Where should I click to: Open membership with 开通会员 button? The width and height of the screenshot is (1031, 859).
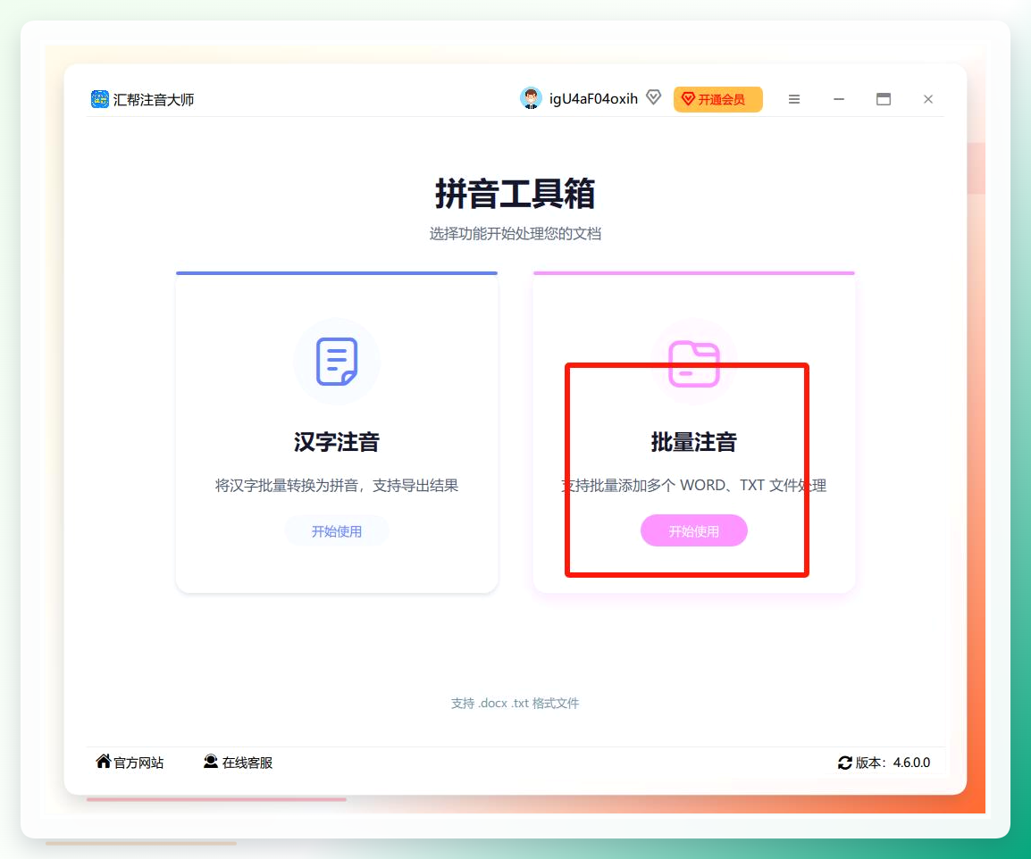(x=718, y=99)
